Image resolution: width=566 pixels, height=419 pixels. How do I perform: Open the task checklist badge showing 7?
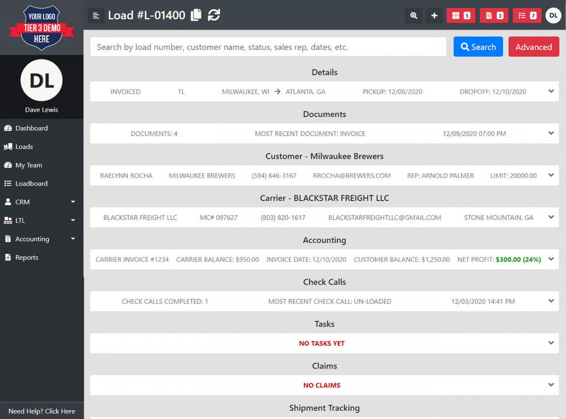(527, 15)
